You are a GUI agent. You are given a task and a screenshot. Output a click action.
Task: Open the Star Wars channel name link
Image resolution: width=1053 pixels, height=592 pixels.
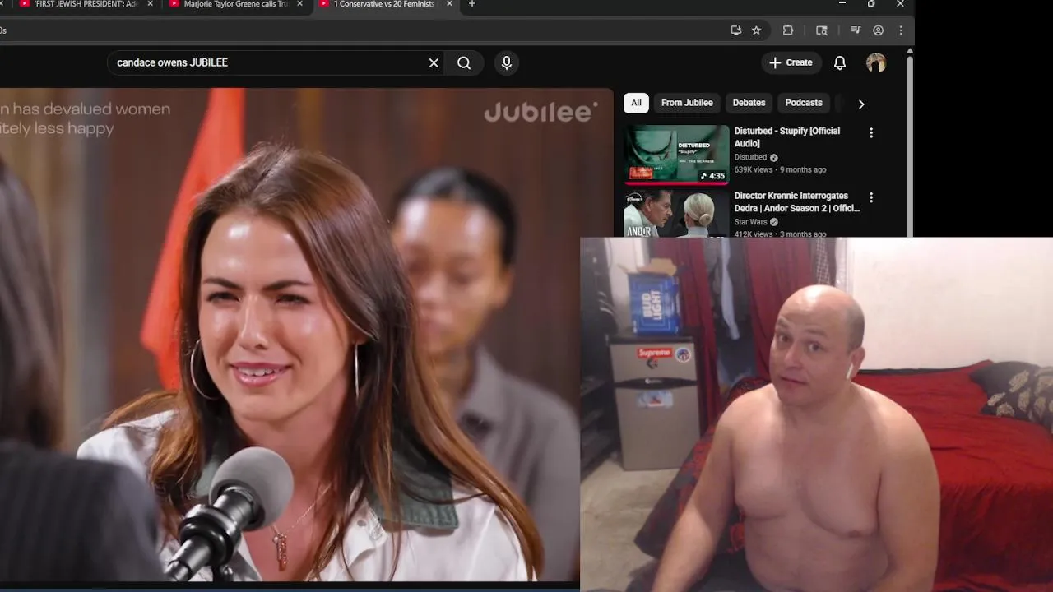tap(750, 222)
